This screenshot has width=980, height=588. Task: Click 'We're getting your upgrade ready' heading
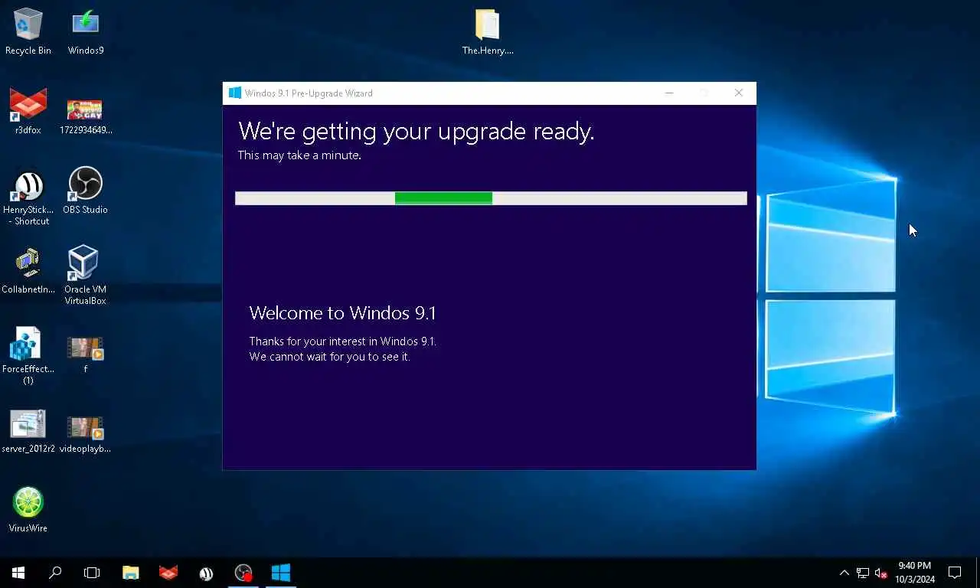pos(416,132)
